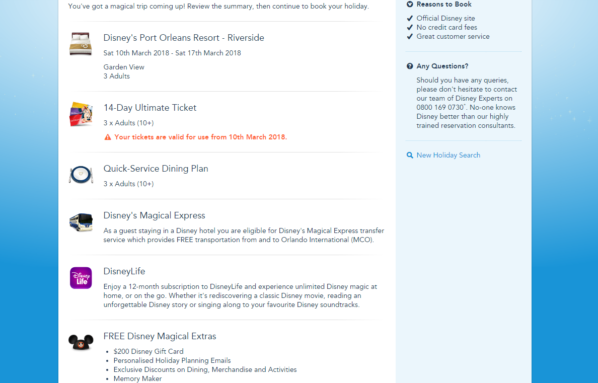Click the Magical Express bus icon
598x383 pixels.
click(x=81, y=222)
